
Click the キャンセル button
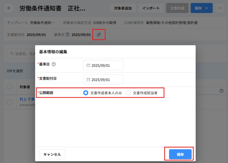pyautogui.click(x=52, y=154)
